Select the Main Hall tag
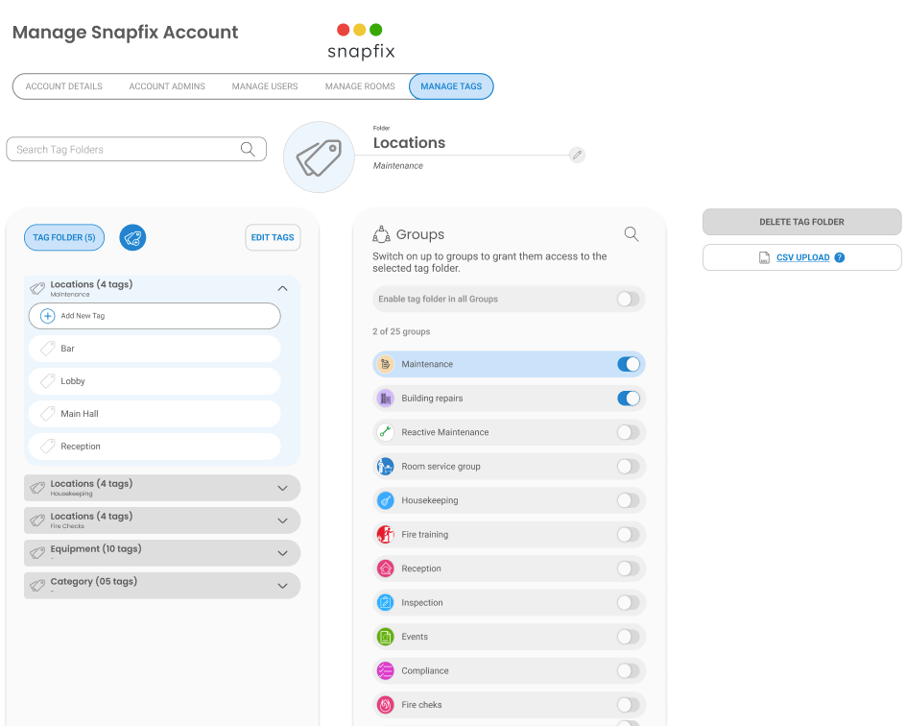Viewport: 906px width, 726px height. [154, 414]
